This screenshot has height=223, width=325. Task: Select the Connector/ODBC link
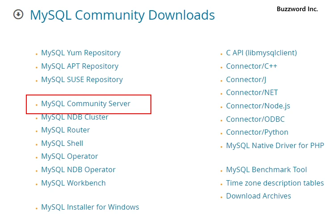coord(255,119)
